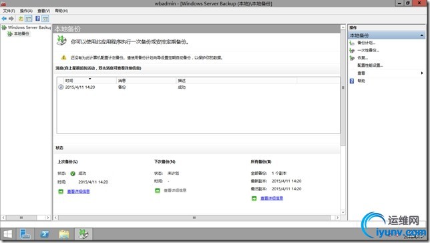Viewport: 430px width, 243px height.
Task: Click the backup once icon beside 一次性备份
Action: (352, 51)
